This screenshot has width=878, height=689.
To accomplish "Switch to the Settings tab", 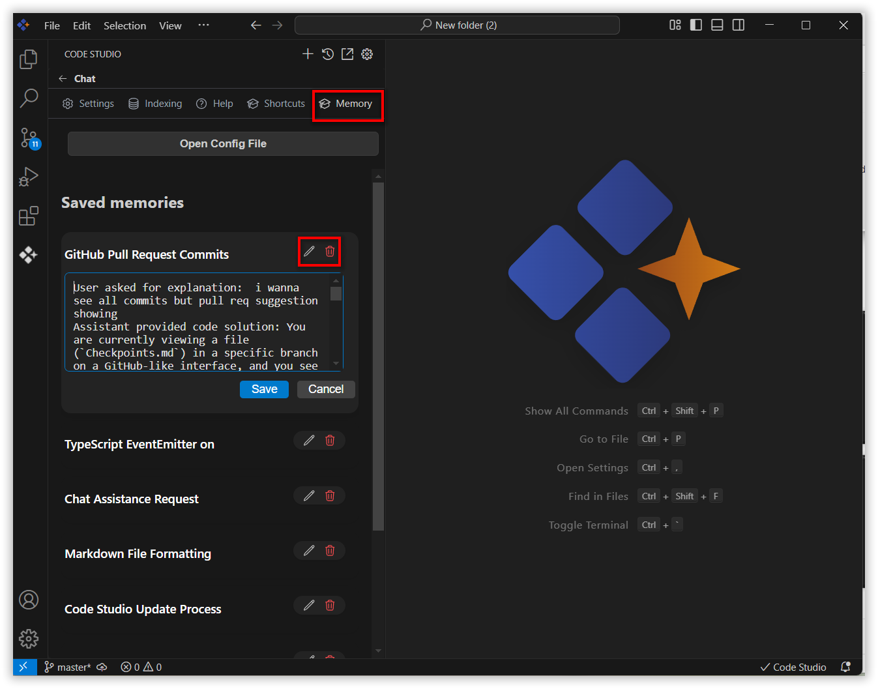I will [88, 104].
